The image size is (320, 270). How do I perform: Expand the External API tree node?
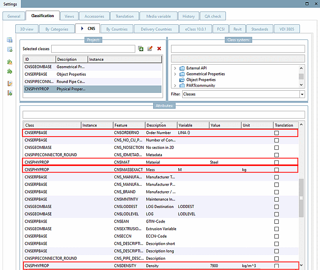[x=175, y=68]
